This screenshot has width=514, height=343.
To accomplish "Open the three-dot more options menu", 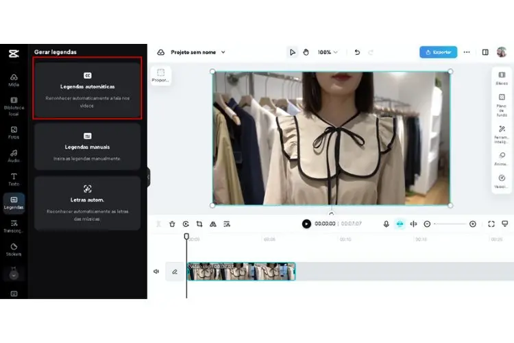I will click(467, 52).
